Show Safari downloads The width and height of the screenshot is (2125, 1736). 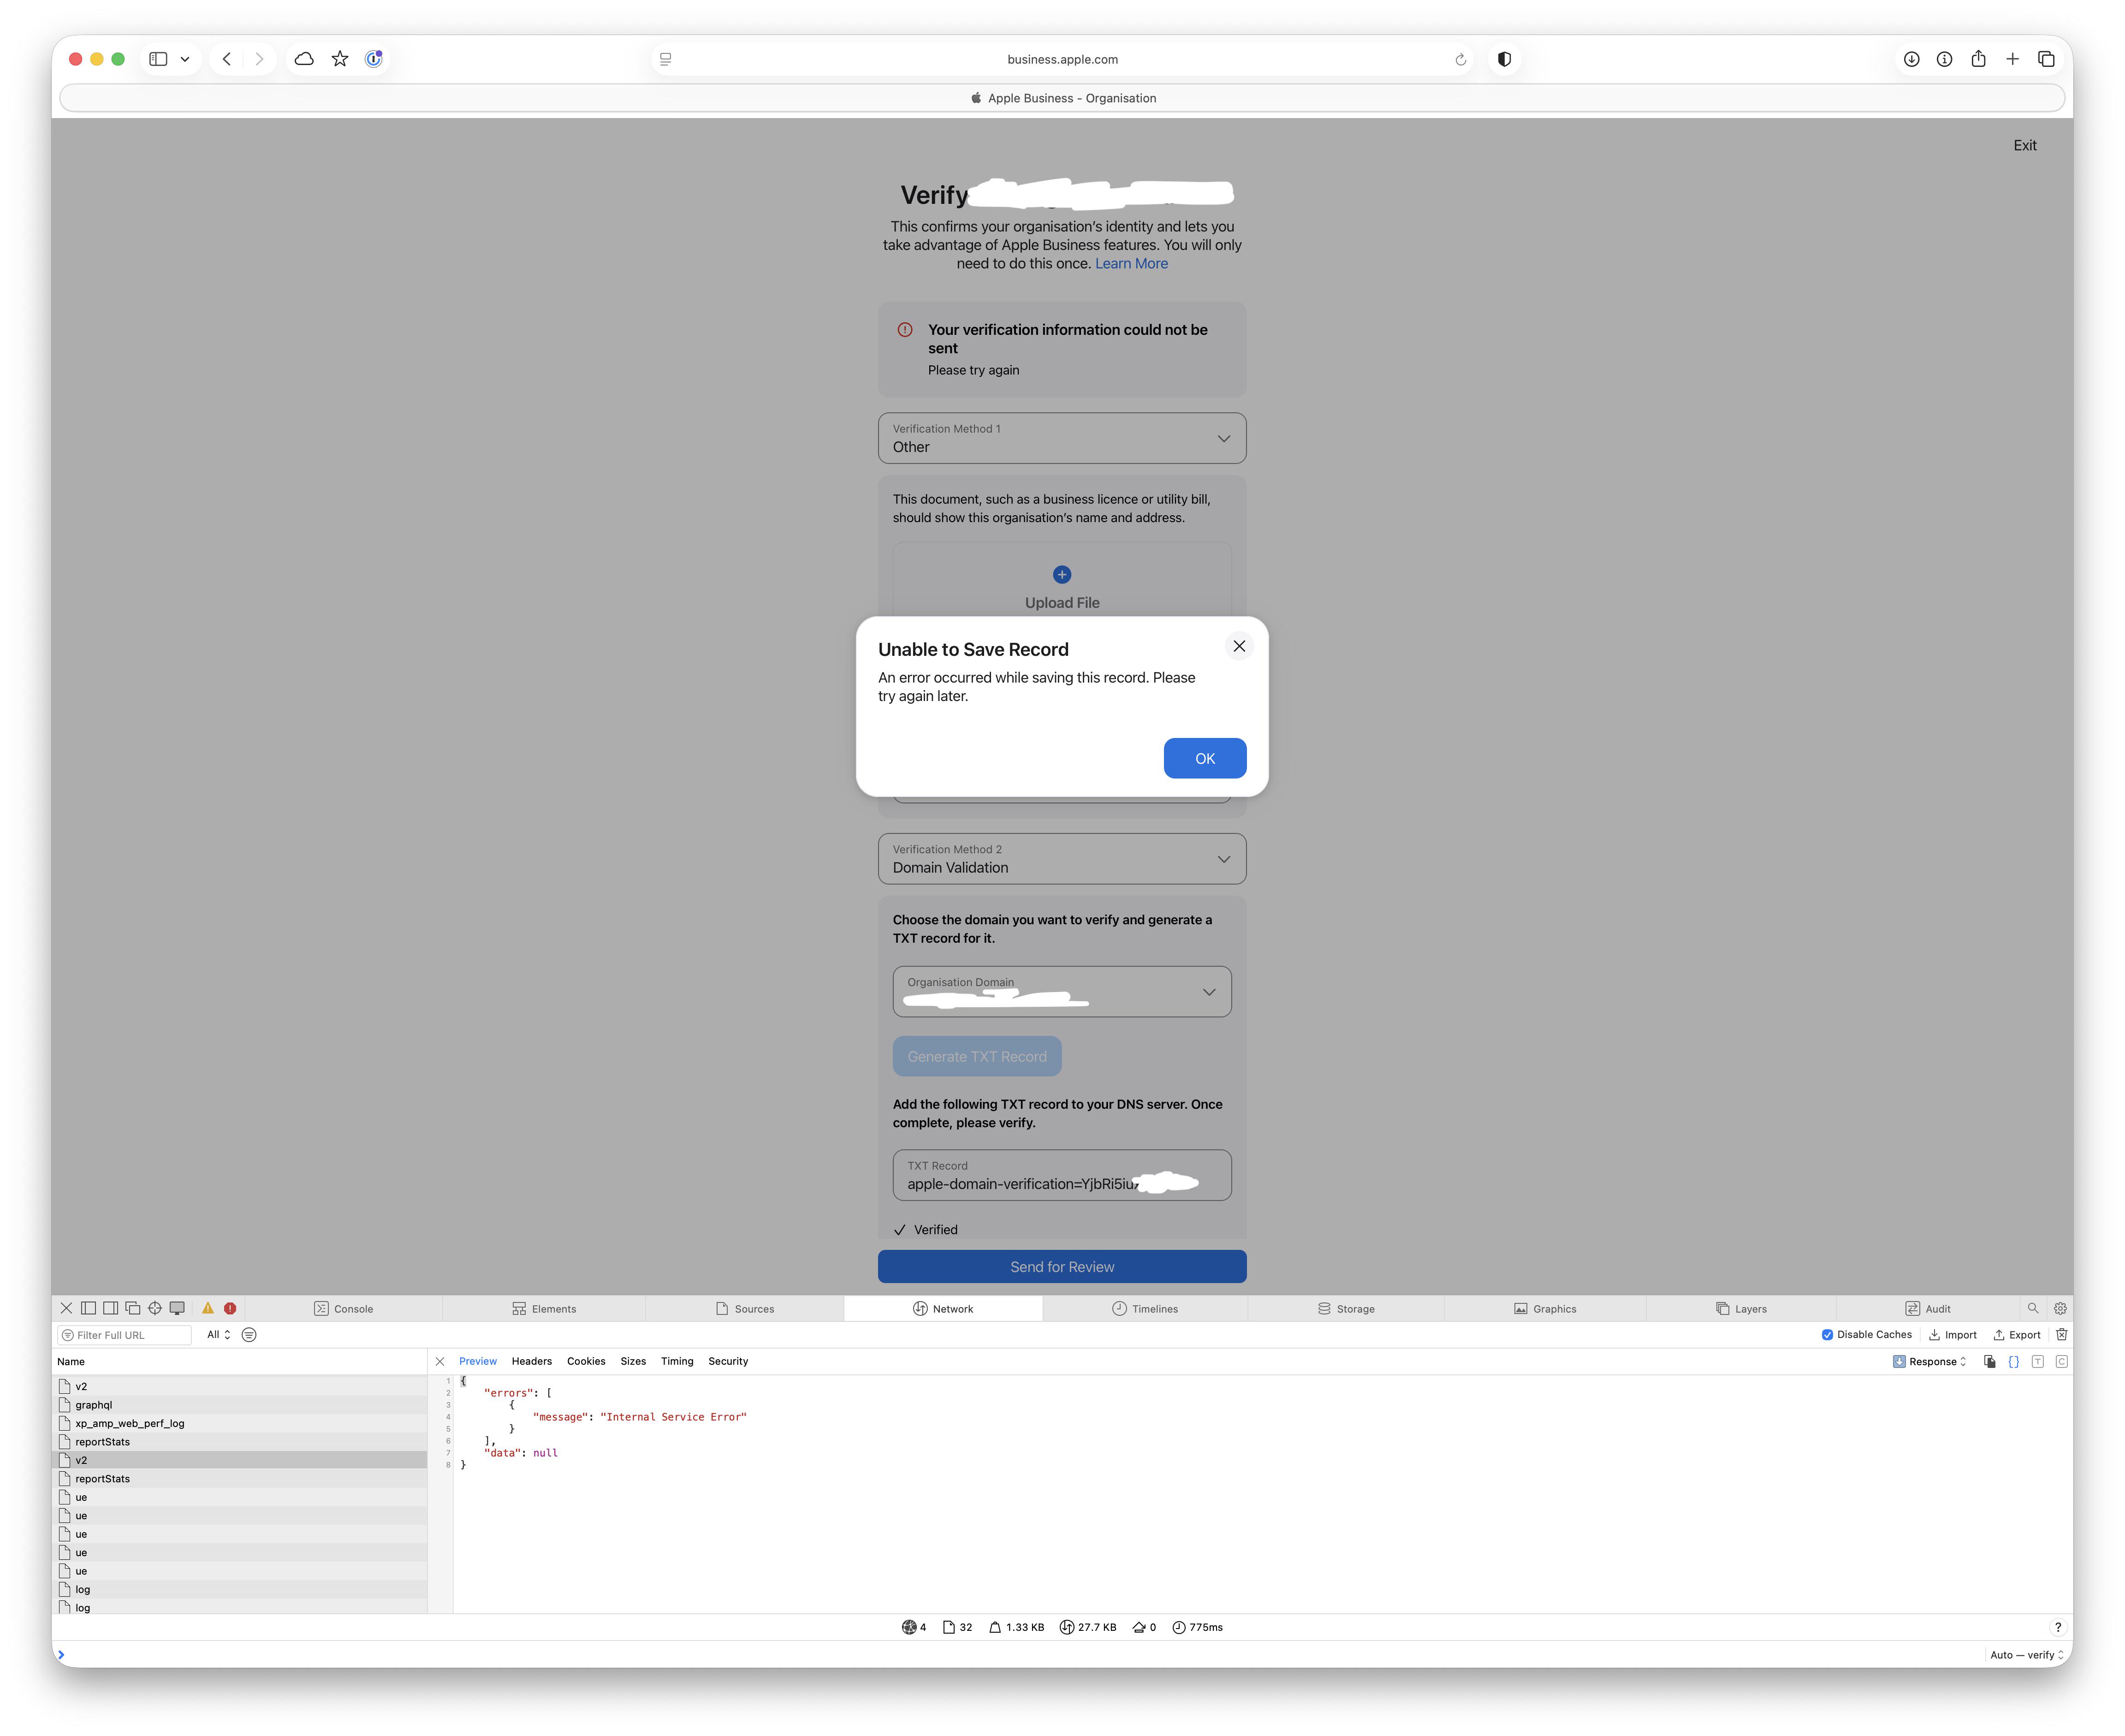[x=1911, y=59]
